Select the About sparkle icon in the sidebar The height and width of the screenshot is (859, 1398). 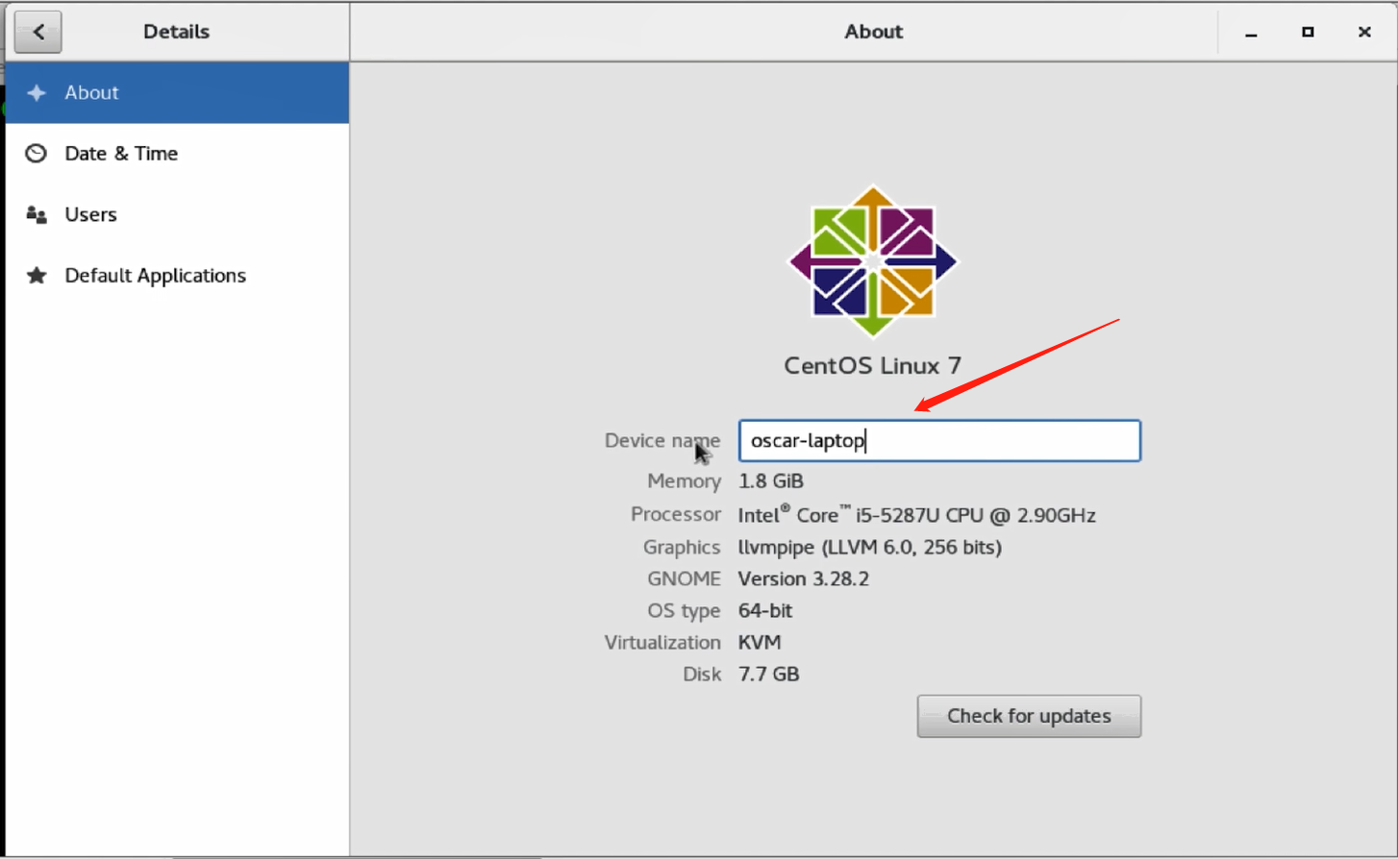[x=37, y=92]
